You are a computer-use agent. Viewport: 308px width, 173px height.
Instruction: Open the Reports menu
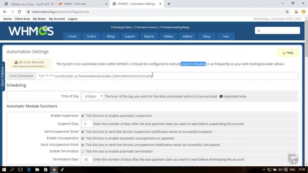point(149,37)
